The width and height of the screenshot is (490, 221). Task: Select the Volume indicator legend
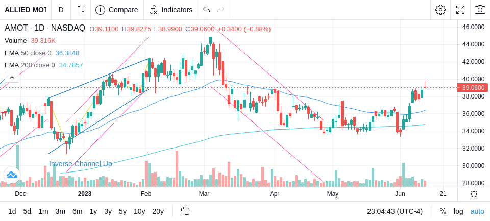[16, 41]
